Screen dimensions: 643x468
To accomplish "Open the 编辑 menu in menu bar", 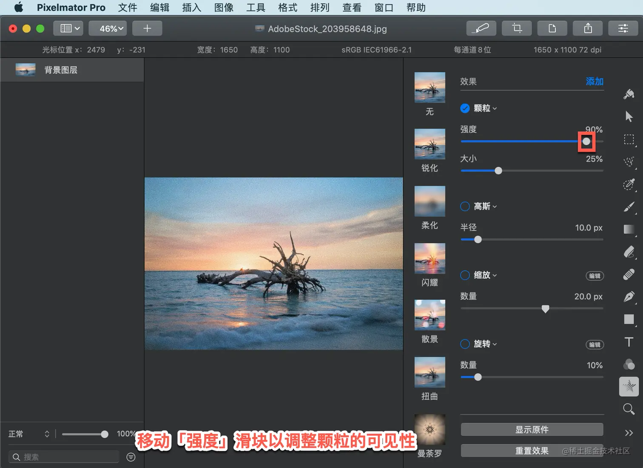I will pos(159,8).
